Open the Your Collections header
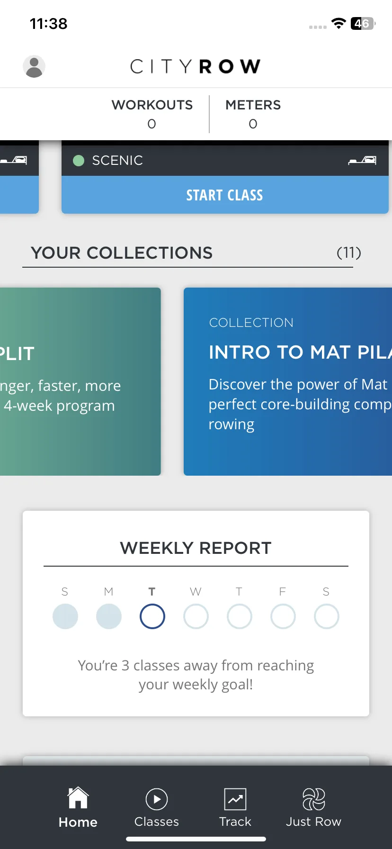The width and height of the screenshot is (392, 849). 122,253
